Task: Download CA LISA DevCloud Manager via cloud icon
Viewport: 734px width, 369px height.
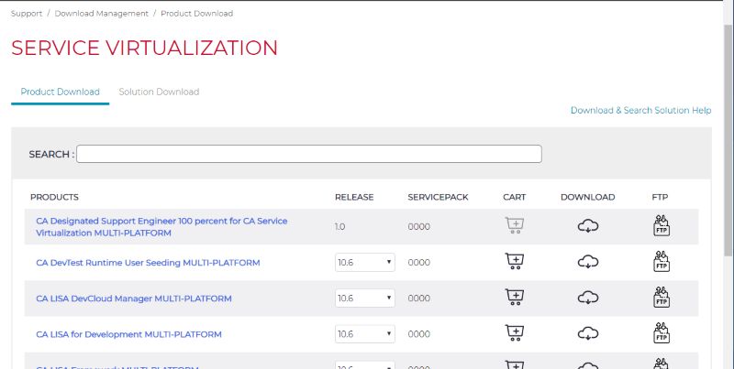Action: point(588,298)
